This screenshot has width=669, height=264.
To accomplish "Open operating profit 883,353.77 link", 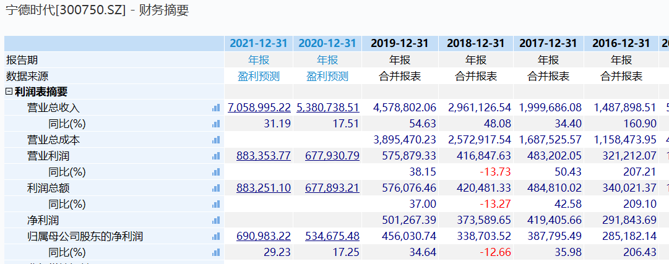I will (x=264, y=156).
